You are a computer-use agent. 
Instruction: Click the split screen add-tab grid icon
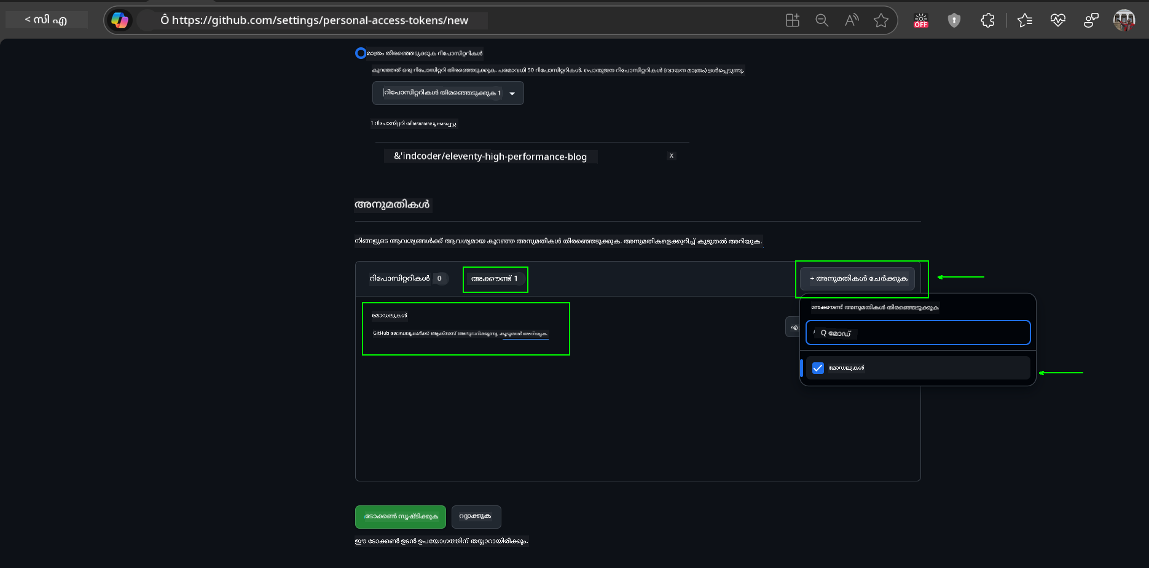793,20
